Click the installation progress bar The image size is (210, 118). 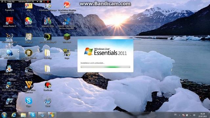click(105, 67)
